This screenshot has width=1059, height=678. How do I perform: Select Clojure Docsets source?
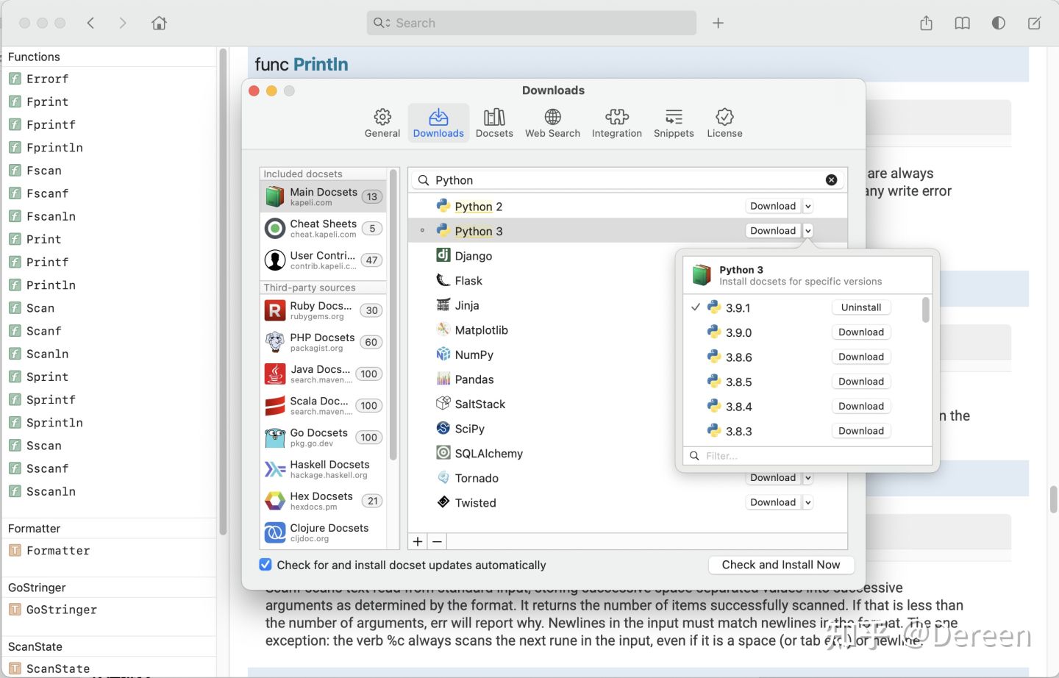324,532
